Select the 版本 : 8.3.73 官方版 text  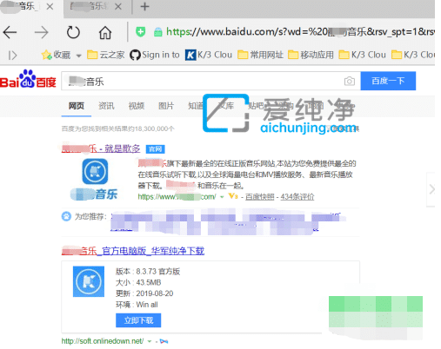[148, 272]
